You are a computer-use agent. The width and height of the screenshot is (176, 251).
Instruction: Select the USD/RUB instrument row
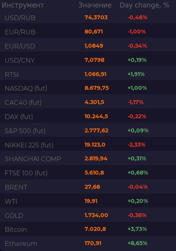[88, 17]
